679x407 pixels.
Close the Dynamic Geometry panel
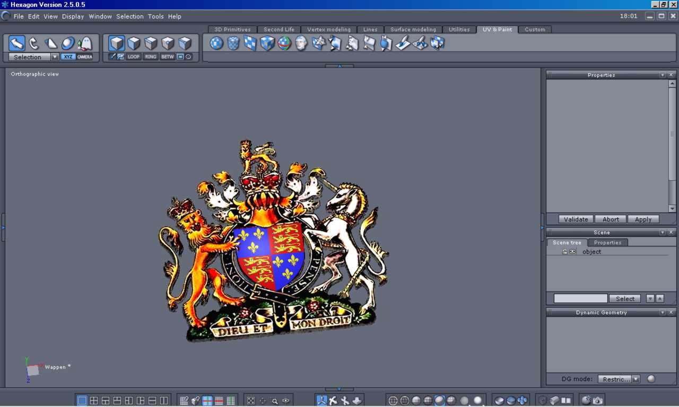tap(671, 313)
